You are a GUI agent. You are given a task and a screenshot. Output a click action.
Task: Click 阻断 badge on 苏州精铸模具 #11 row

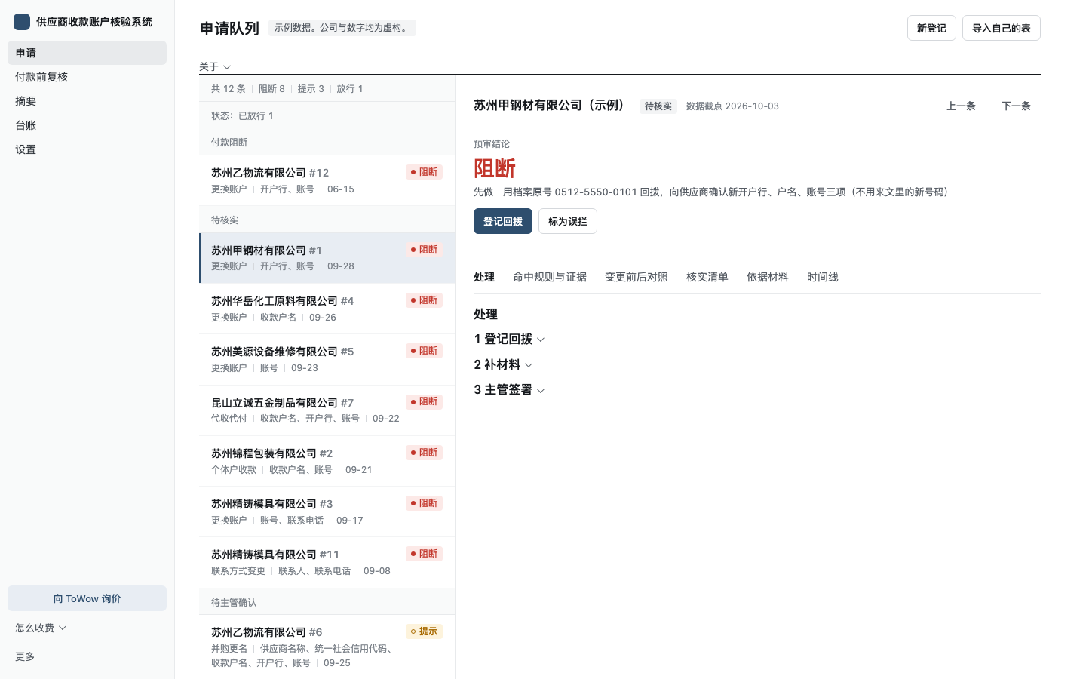click(424, 554)
